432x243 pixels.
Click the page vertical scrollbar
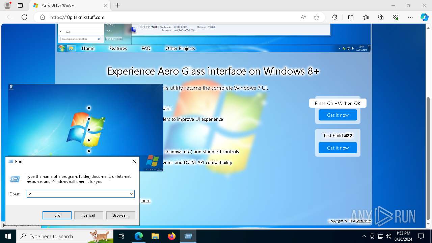428,158
